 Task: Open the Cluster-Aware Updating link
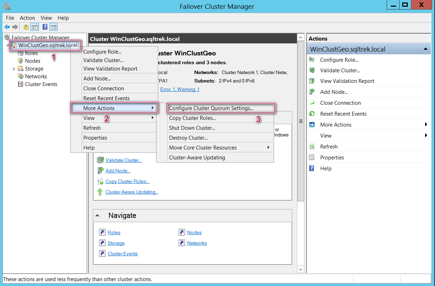(132, 192)
